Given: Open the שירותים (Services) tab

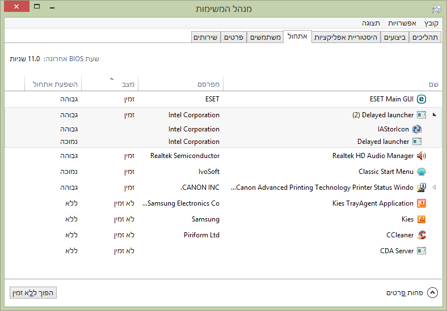Looking at the screenshot, I should (205, 37).
